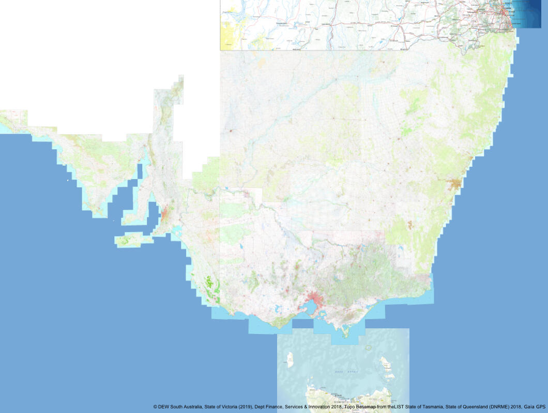
Task: Click the "Gaia GPS" attribution text
Action: [535, 407]
